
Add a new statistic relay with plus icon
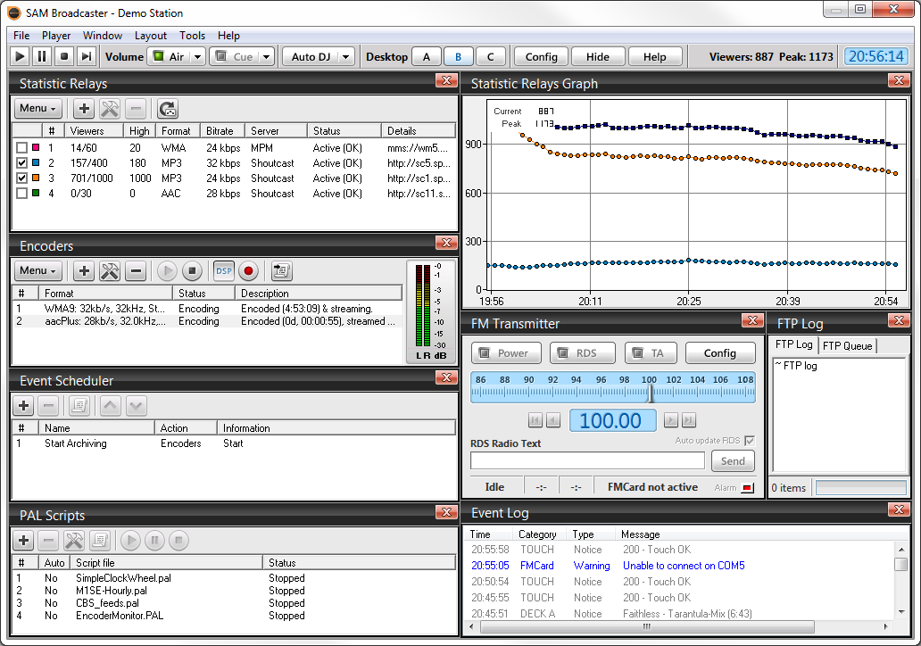tap(84, 109)
